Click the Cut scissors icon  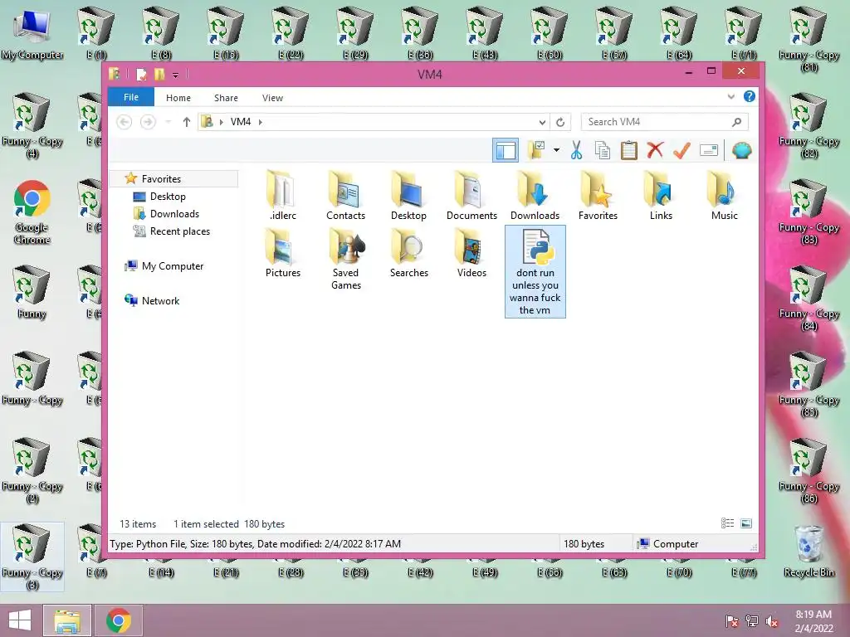pyautogui.click(x=576, y=150)
